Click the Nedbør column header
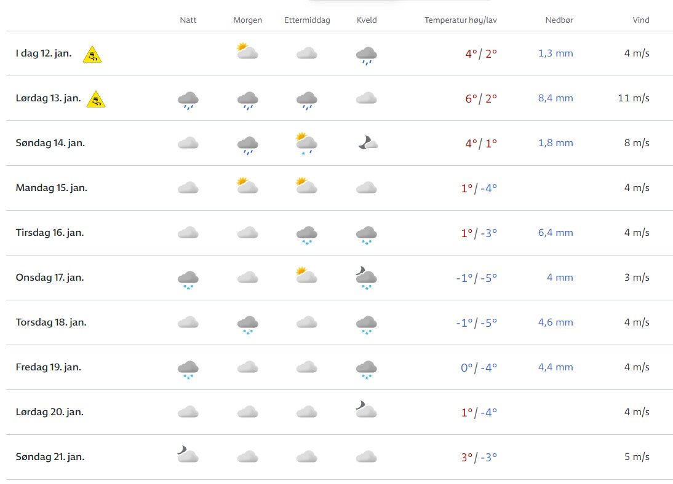 559,20
